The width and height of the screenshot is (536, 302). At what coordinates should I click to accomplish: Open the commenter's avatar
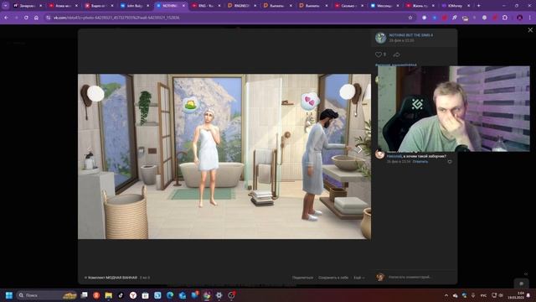click(x=379, y=154)
